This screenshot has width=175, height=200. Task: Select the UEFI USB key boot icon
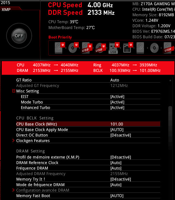[114, 48]
